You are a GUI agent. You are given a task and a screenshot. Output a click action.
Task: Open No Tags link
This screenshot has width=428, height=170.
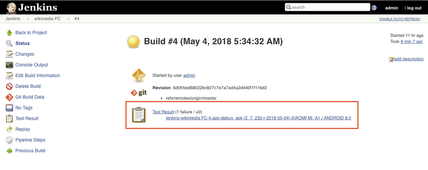(24, 108)
